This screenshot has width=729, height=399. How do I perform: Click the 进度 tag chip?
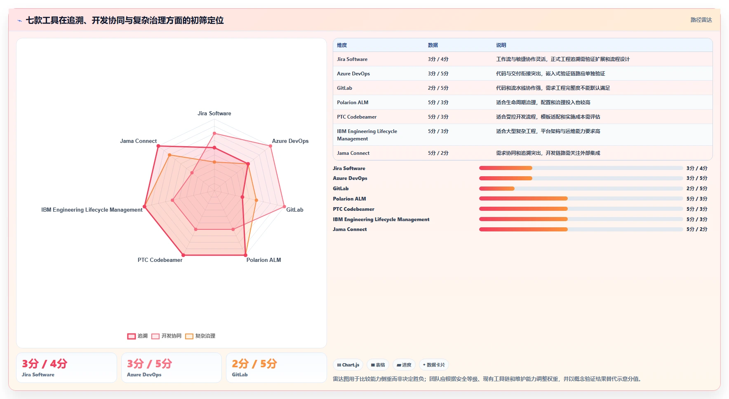(404, 365)
